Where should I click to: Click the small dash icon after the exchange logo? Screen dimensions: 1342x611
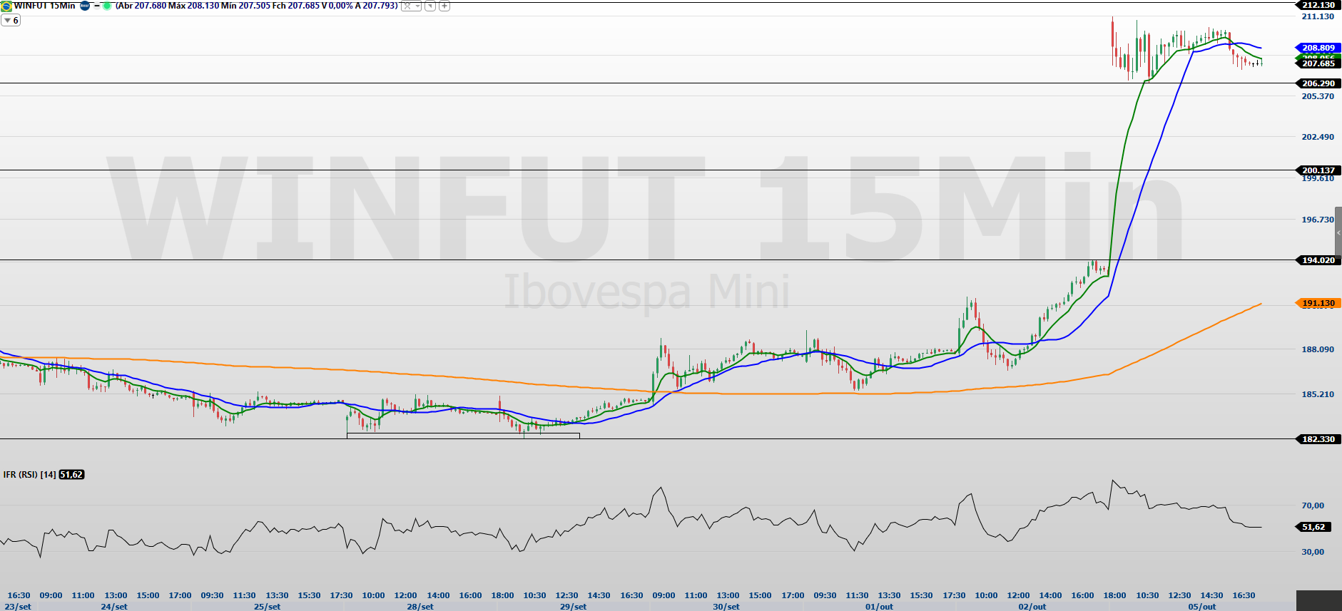coord(96,6)
